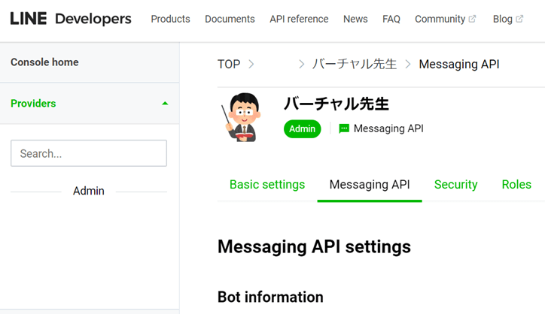Click the Blog external-link icon
The height and width of the screenshot is (314, 545).
[519, 19]
